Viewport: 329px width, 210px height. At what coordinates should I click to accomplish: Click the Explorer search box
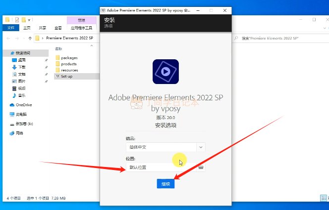(x=281, y=38)
